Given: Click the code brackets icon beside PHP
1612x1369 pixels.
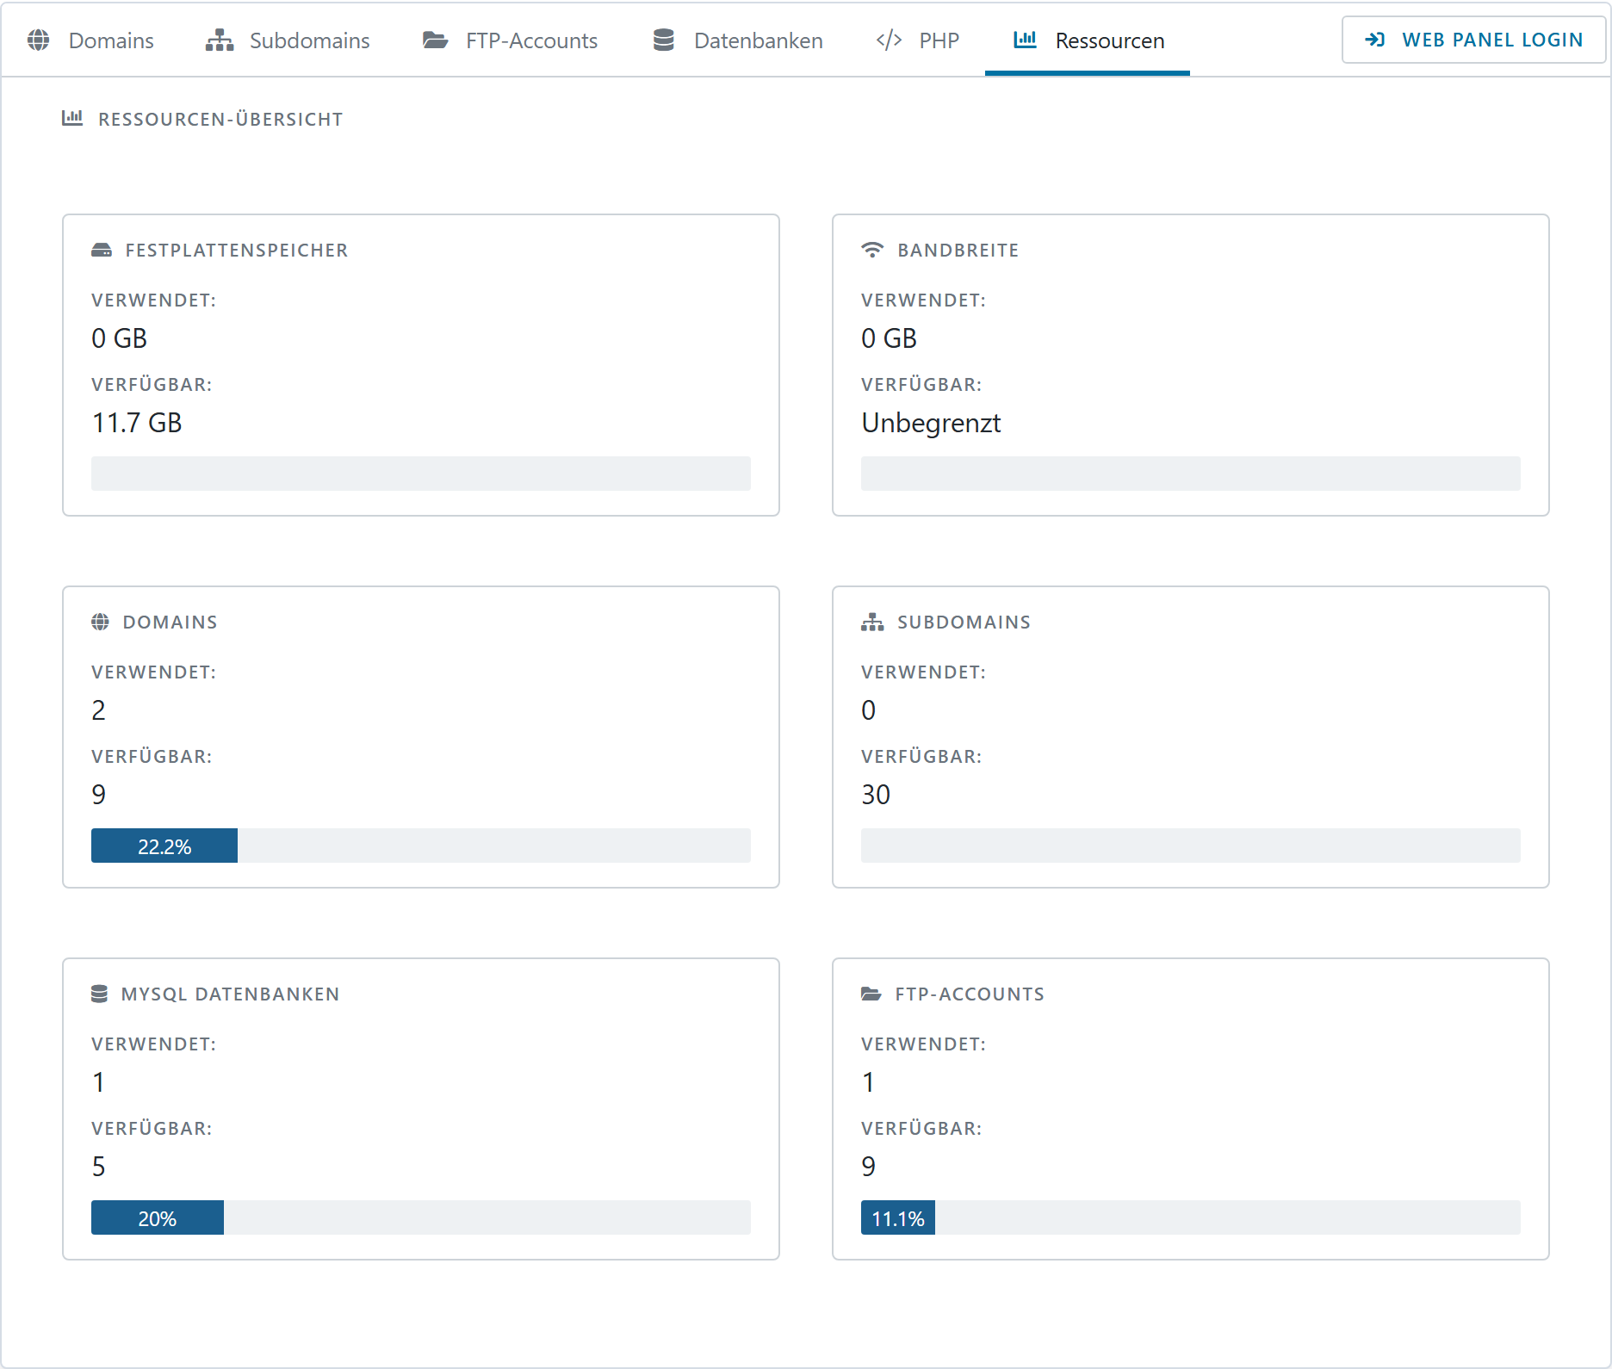Looking at the screenshot, I should tap(890, 40).
